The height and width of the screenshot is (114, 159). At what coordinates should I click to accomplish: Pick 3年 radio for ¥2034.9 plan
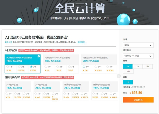point(108,67)
